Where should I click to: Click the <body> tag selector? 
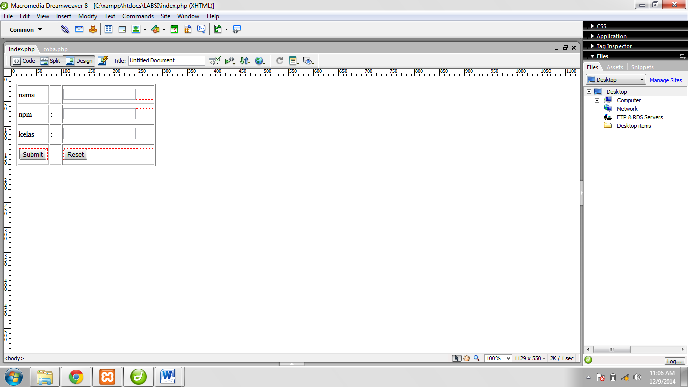coord(14,358)
